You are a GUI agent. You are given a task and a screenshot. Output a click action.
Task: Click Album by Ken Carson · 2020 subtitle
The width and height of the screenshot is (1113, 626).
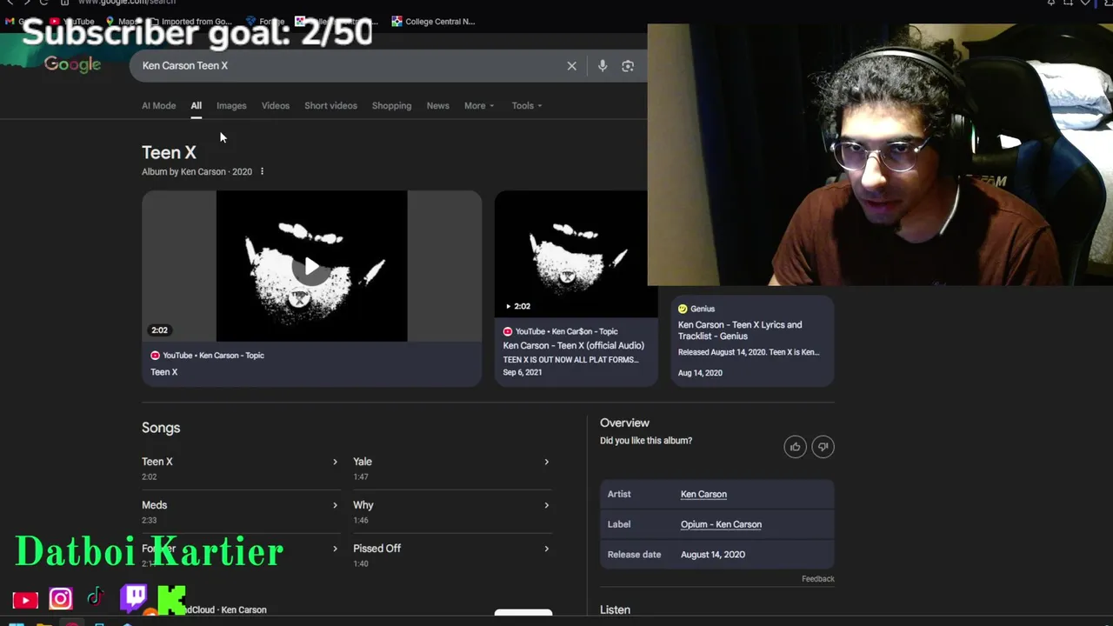click(x=197, y=171)
